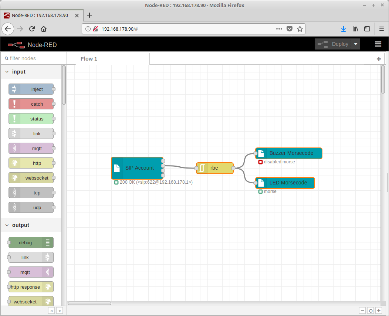
Task: Click the zoom in plus icon on canvas
Action: click(379, 311)
